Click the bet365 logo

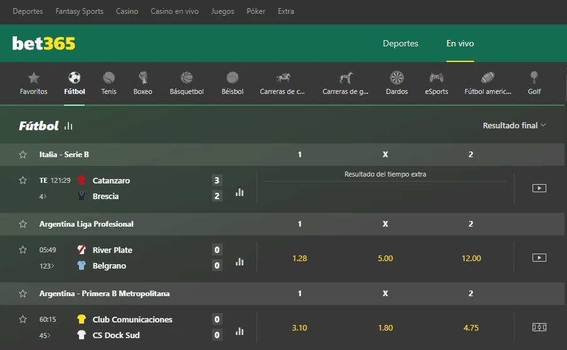44,43
